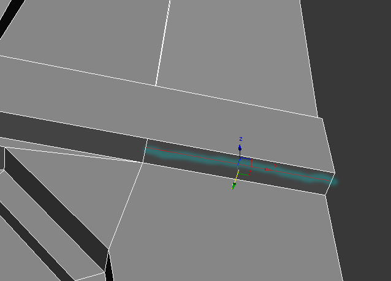Click the yellow Y axis gizmo arrow
The height and width of the screenshot is (281, 391).
235,184
